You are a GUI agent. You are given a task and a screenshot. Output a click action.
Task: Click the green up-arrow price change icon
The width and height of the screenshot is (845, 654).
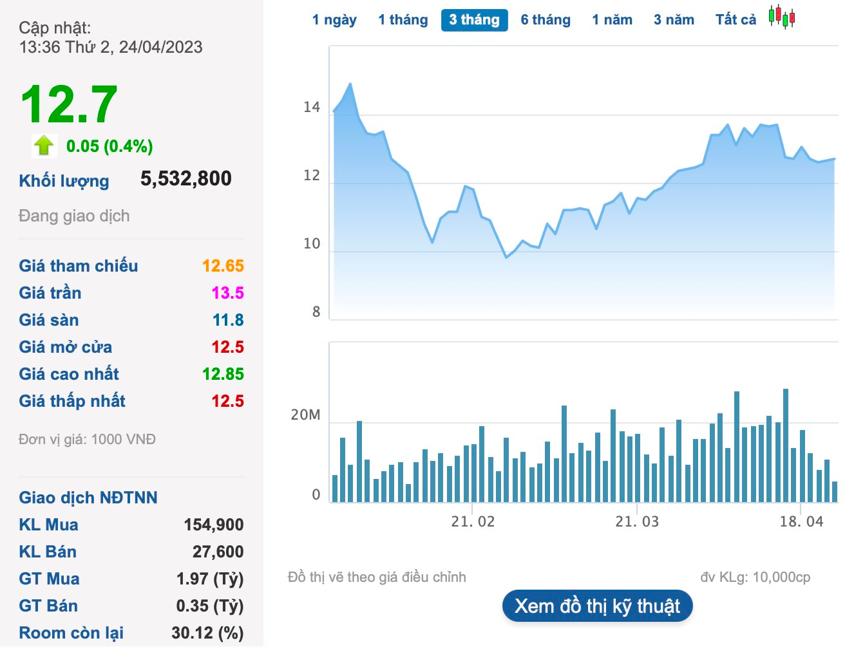44,145
